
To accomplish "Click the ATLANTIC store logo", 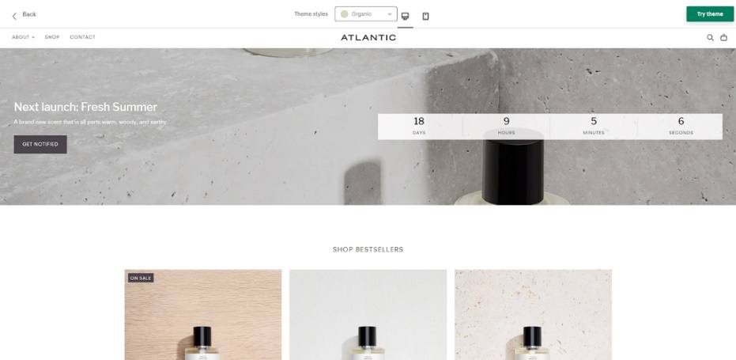I will (x=368, y=38).
